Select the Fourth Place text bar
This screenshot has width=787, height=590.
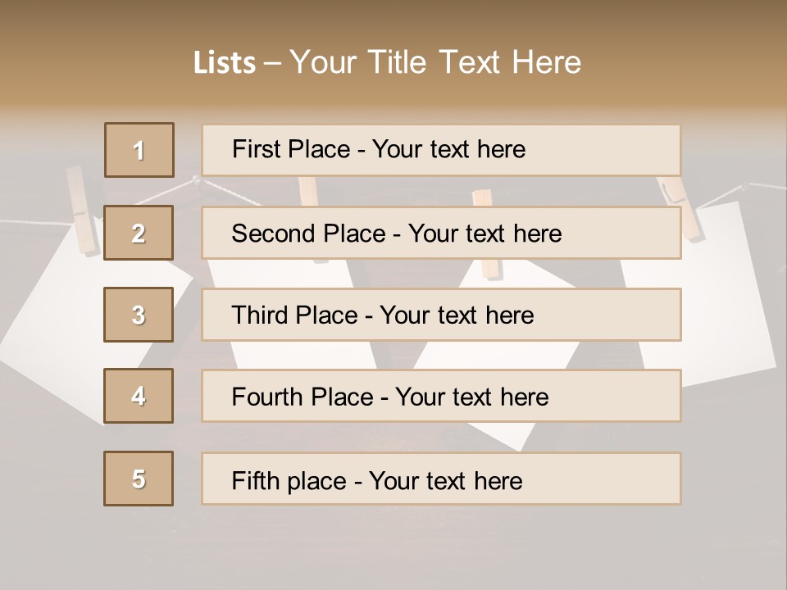(441, 396)
